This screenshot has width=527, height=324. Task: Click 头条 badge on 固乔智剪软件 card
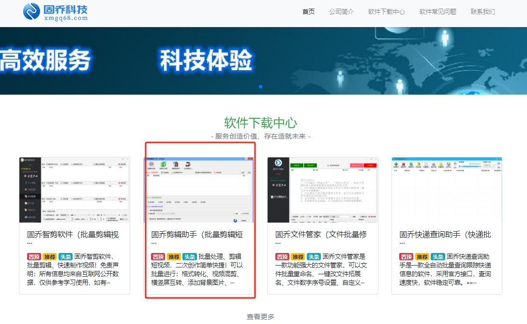pyautogui.click(x=65, y=257)
